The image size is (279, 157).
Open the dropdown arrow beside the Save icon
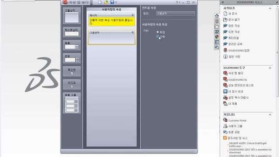[x=116, y=2]
